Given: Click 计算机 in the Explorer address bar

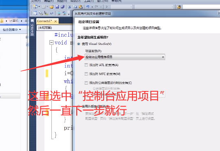Looking at the screenshot, I should (14, 21).
